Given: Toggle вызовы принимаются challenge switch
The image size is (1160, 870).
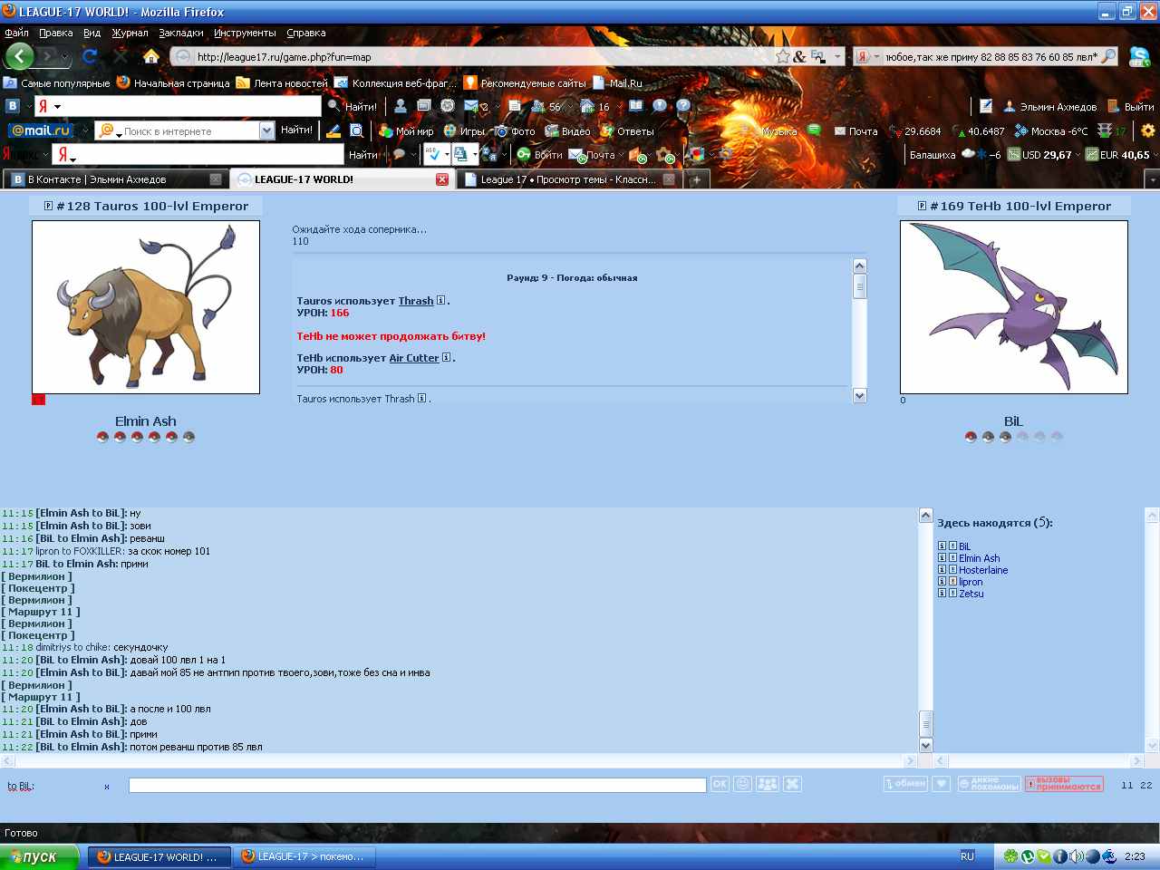Looking at the screenshot, I should pyautogui.click(x=1064, y=784).
